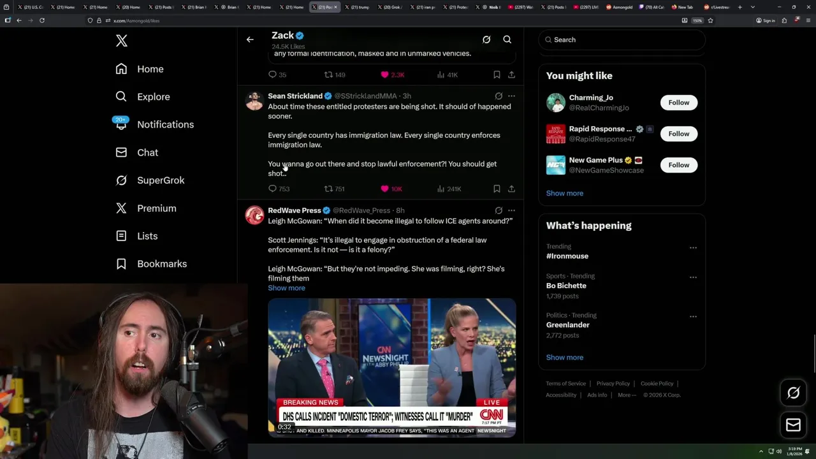This screenshot has width=816, height=459.
Task: Play the CNN NewsNight video
Action: point(391,367)
